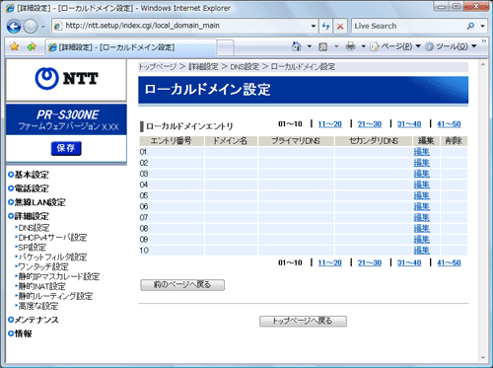
Task: Open the ツール(O) menu
Action: click(451, 46)
